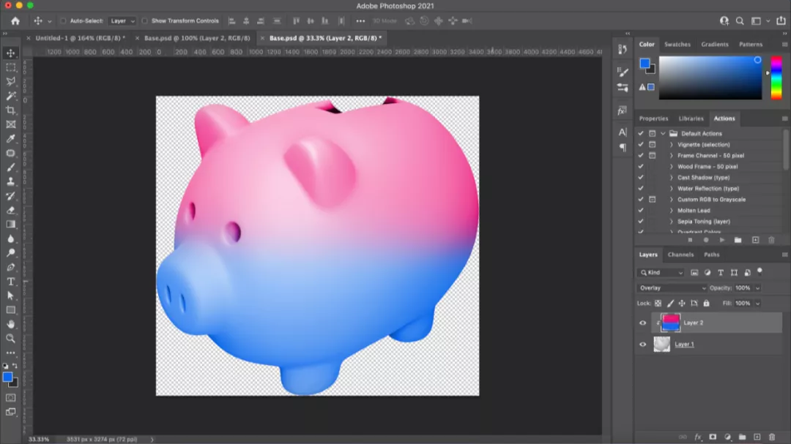Click the foreground color swatch in toolbar

(x=7, y=377)
